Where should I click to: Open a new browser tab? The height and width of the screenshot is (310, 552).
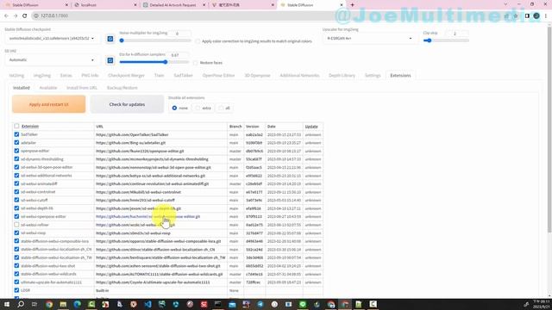coord(352,5)
